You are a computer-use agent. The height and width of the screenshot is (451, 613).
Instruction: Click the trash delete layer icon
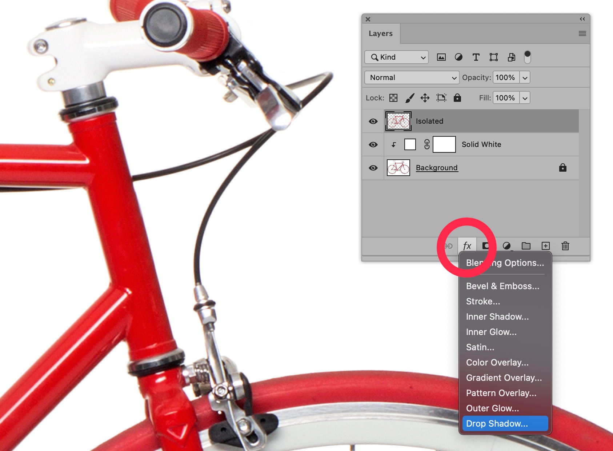(565, 246)
